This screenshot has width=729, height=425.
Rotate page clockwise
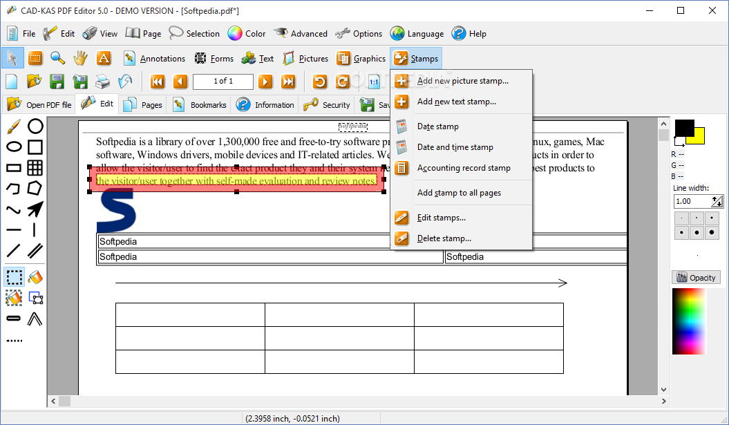coord(343,82)
